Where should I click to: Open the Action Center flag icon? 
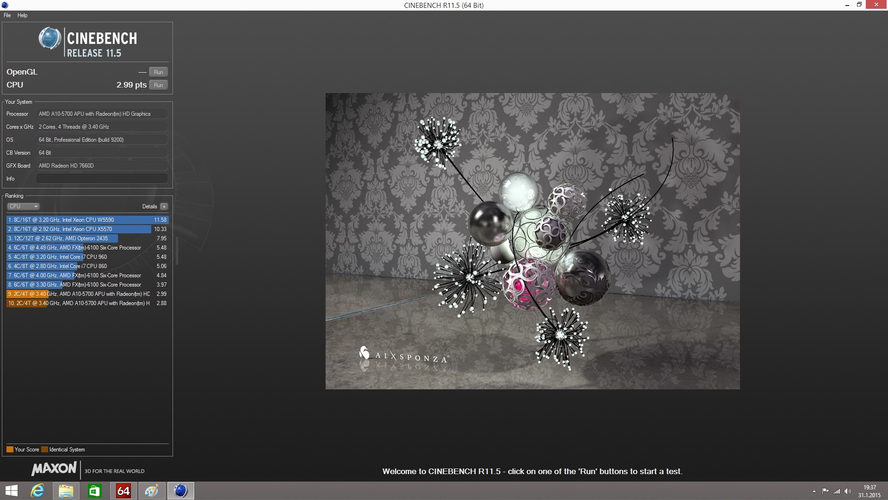click(x=825, y=491)
